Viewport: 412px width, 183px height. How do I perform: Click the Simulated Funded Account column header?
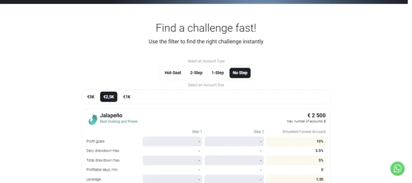304,132
